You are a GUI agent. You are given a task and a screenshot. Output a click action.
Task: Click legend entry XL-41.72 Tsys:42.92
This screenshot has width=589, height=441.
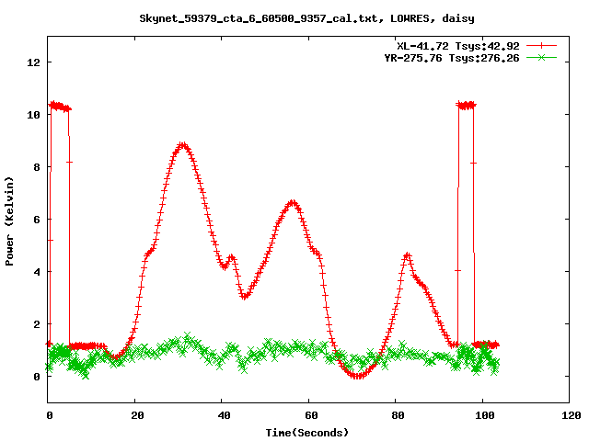click(458, 46)
